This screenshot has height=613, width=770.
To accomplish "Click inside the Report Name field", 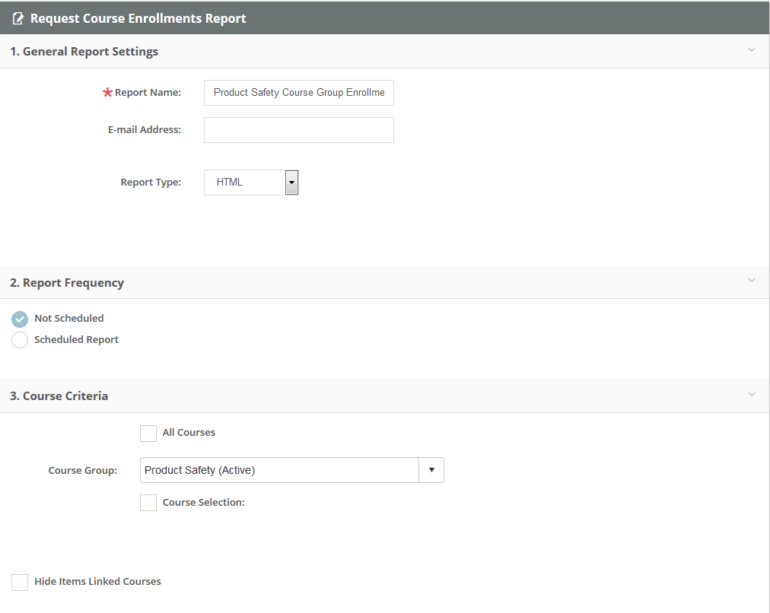I will 298,92.
